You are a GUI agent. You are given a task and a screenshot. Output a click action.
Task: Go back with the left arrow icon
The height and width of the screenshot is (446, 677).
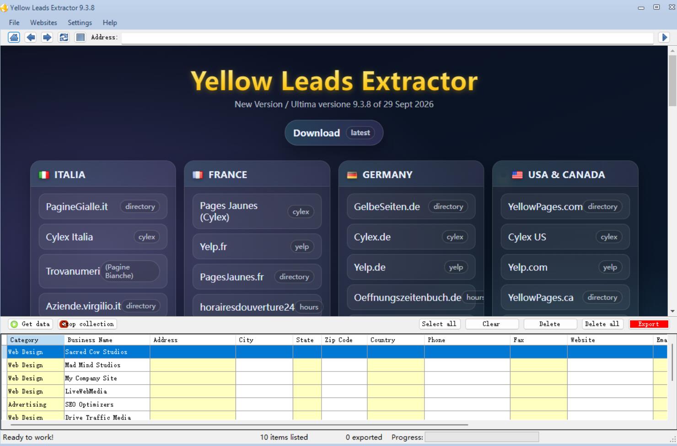(x=31, y=37)
